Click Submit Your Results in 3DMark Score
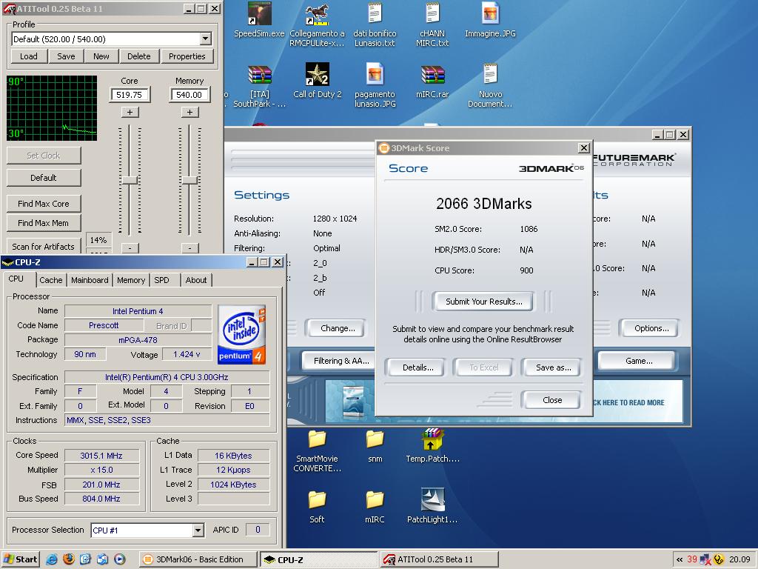 click(484, 302)
